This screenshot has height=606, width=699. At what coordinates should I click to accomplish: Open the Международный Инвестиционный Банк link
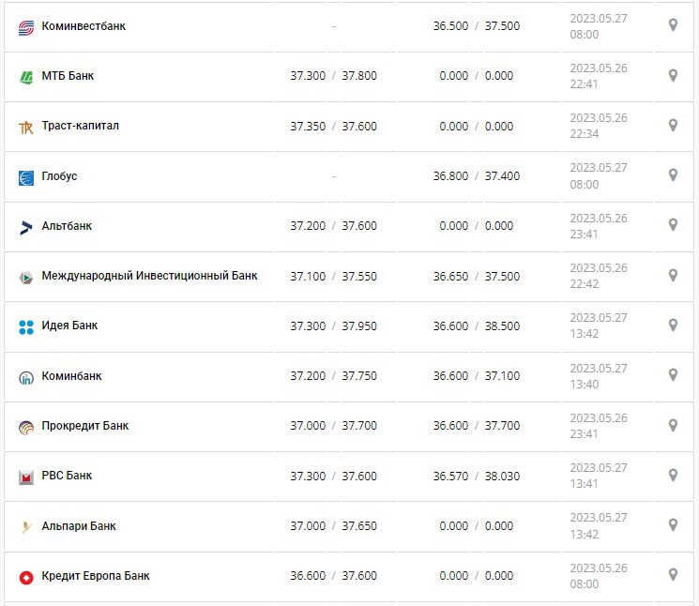point(149,276)
